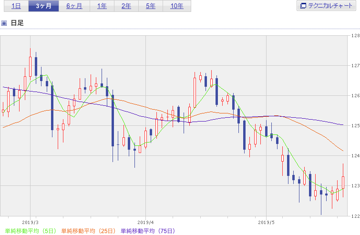Viewport: 360px width, 235px height.
Task: Click the 128 price axis label
Action: point(355,36)
